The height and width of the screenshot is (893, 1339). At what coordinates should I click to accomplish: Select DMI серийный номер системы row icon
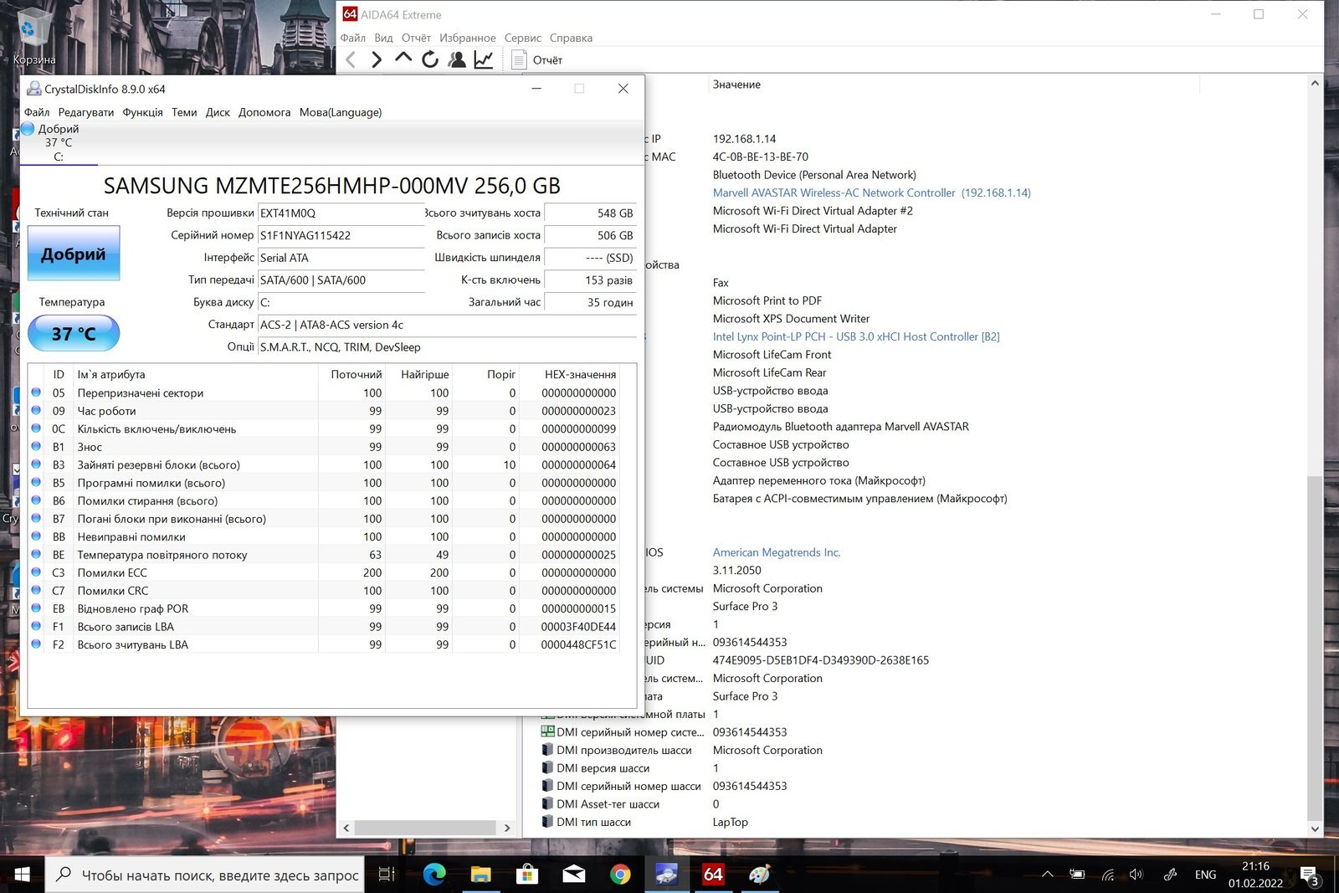[547, 732]
